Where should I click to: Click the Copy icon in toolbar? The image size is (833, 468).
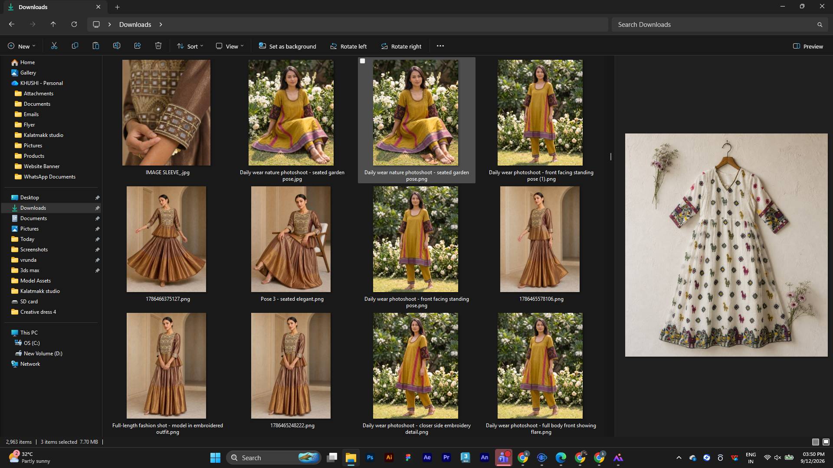pos(75,46)
